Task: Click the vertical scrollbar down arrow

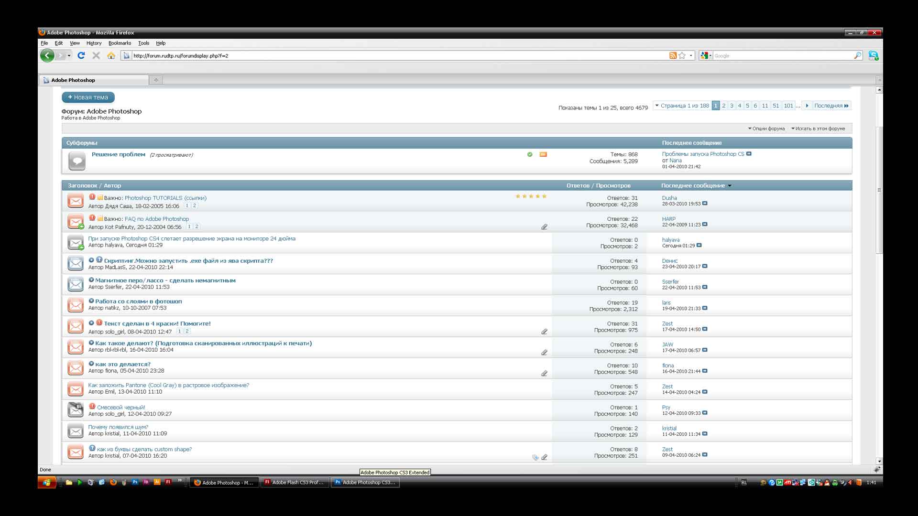Action: [879, 462]
